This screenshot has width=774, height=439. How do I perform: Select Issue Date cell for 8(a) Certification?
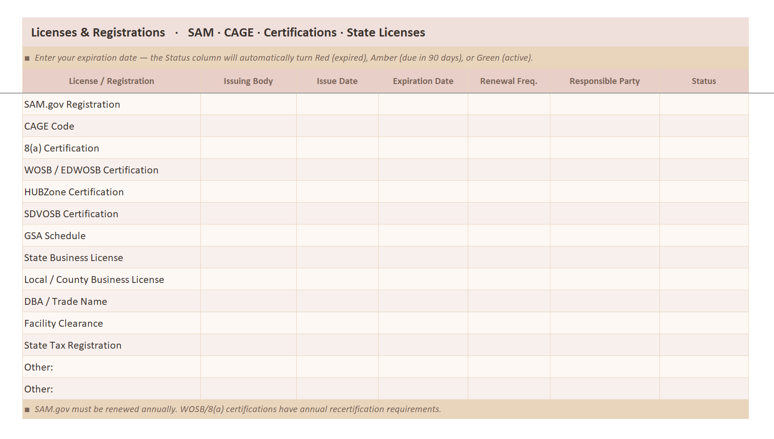click(x=337, y=148)
